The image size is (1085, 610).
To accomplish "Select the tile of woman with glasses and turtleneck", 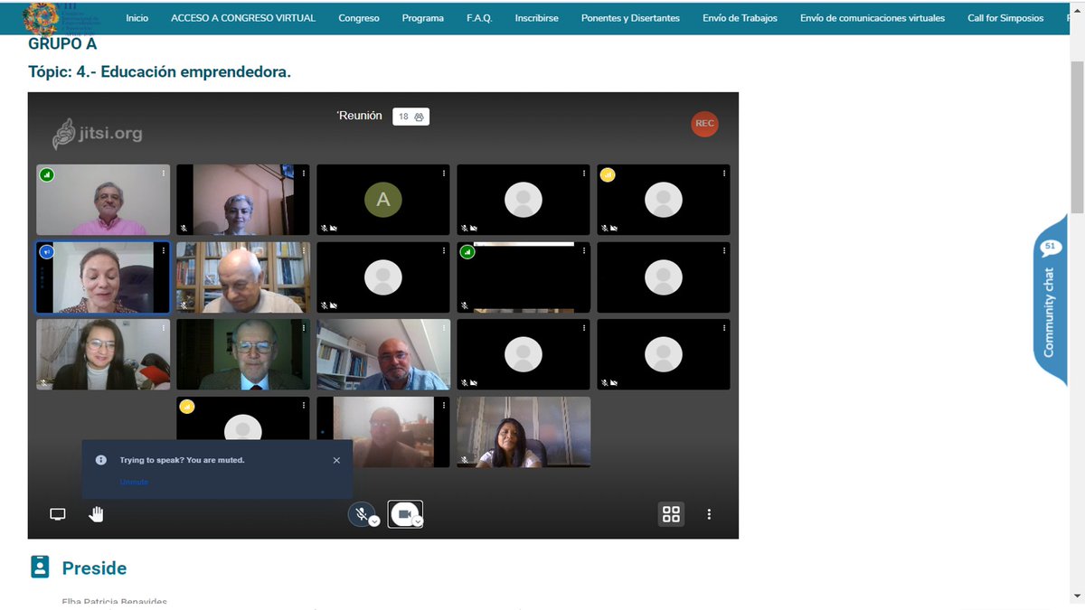I will 103,354.
